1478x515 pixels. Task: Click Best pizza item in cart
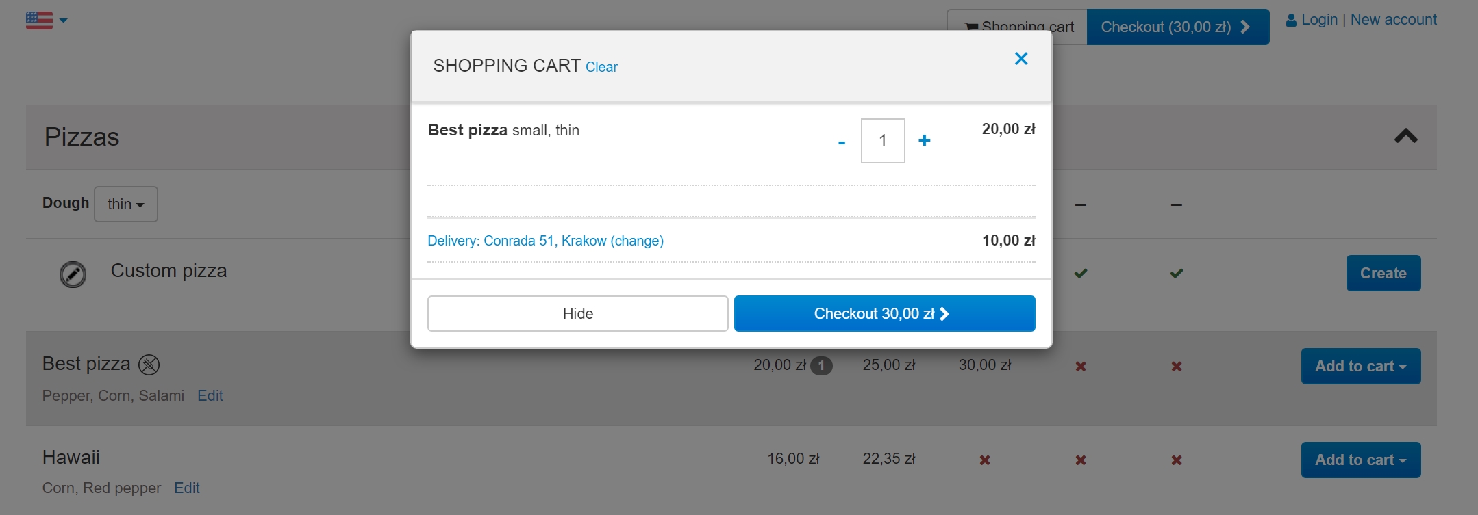tap(503, 130)
